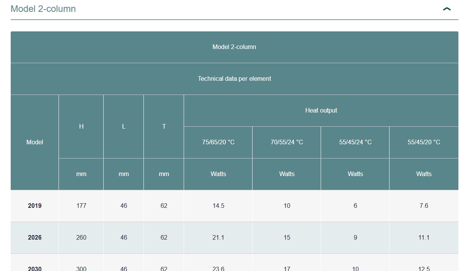
Task: Collapse the Model 2-column section chevron
Action: [x=447, y=9]
